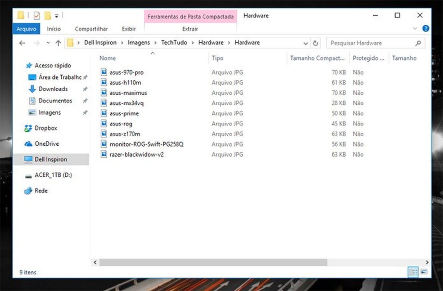Refresh the Hardware folder view
This screenshot has width=443, height=291.
[315, 43]
